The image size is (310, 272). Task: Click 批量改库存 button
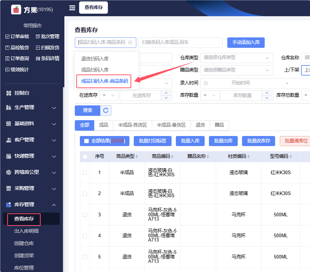tap(259, 141)
